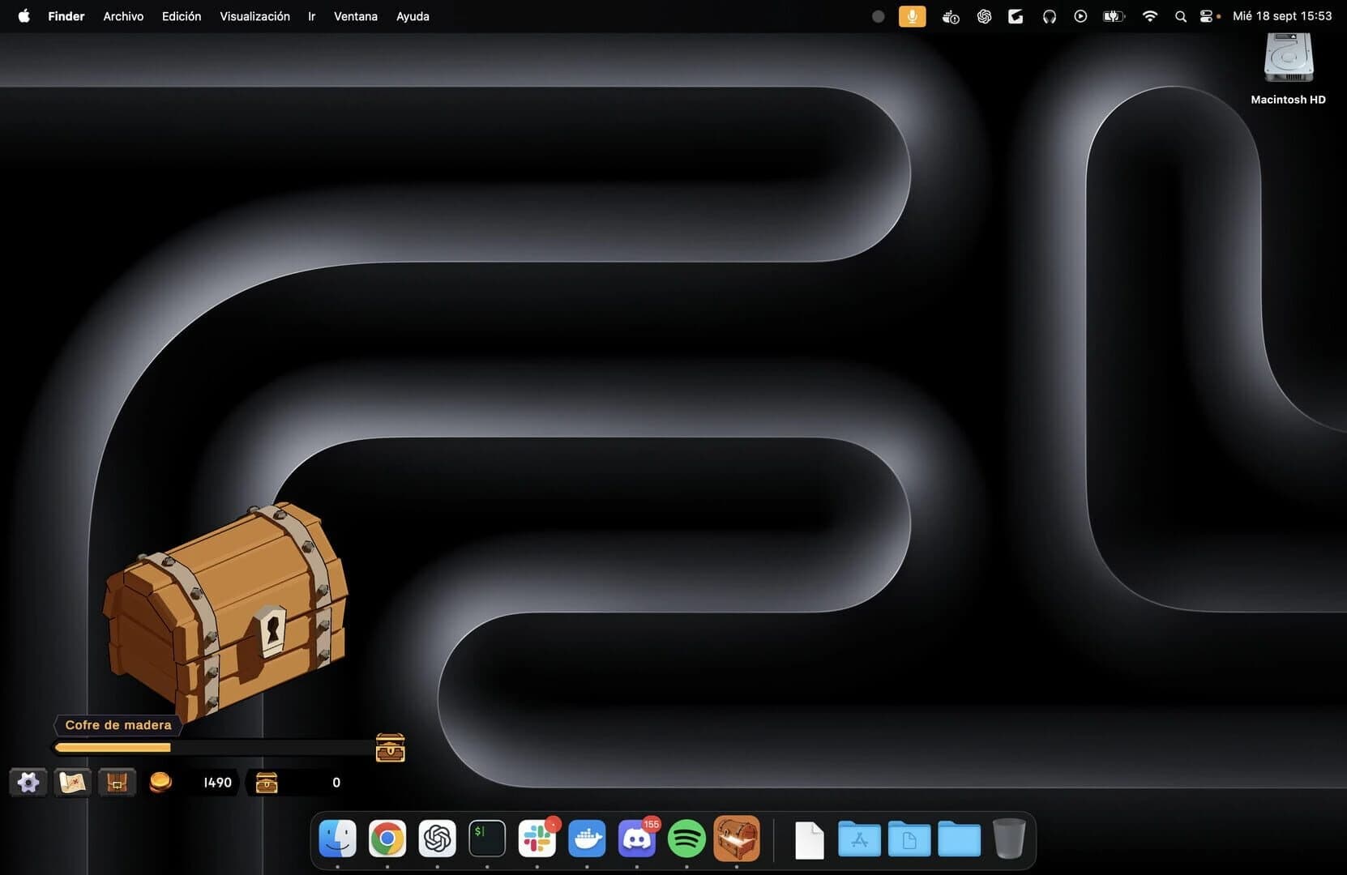This screenshot has width=1347, height=875.
Task: Click the stored chests counter icon
Action: 267,783
